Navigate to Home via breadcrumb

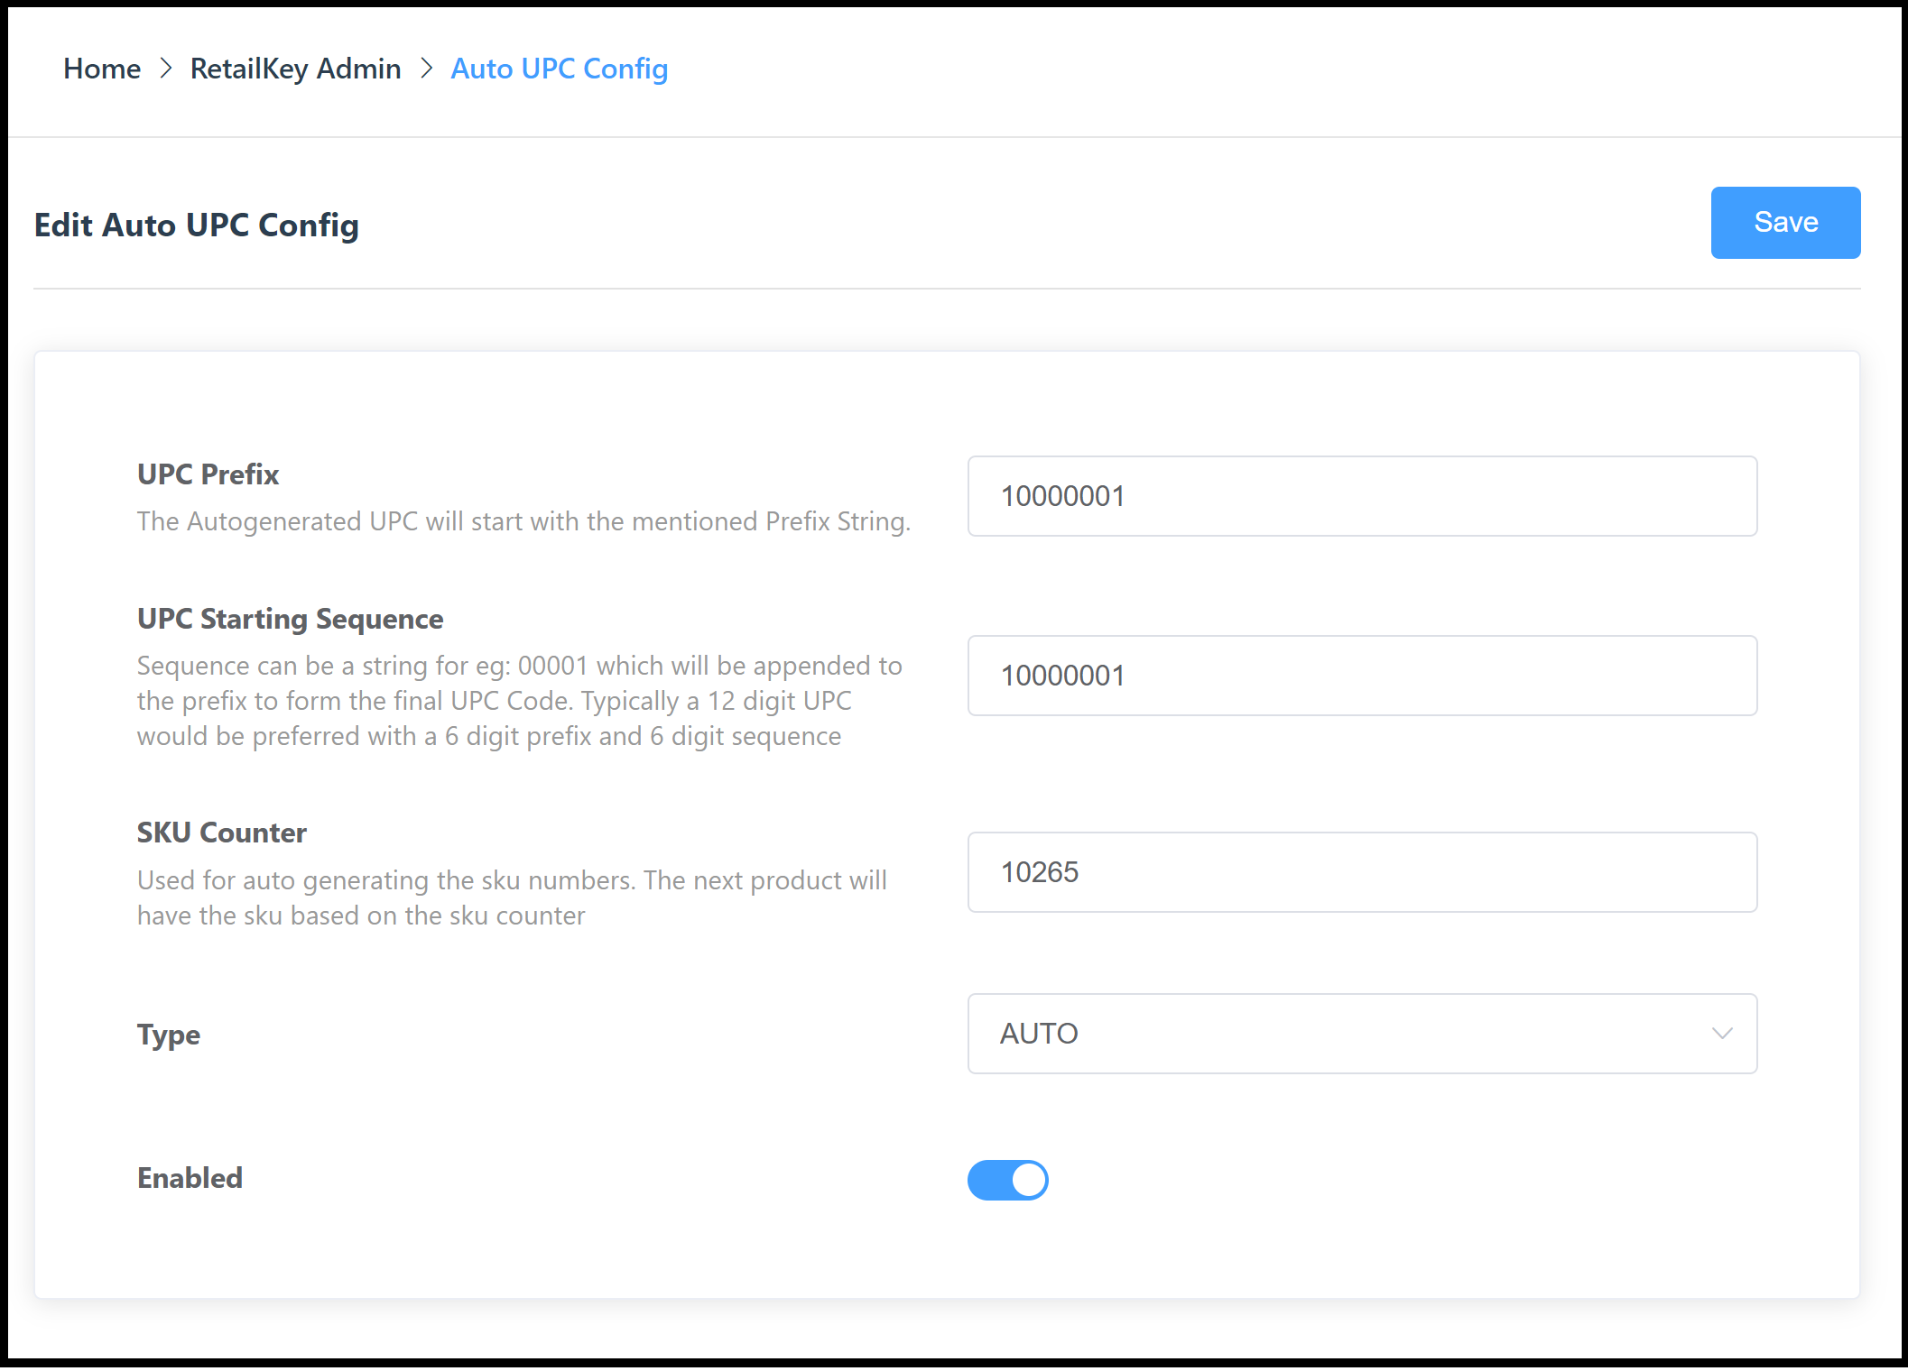point(101,68)
